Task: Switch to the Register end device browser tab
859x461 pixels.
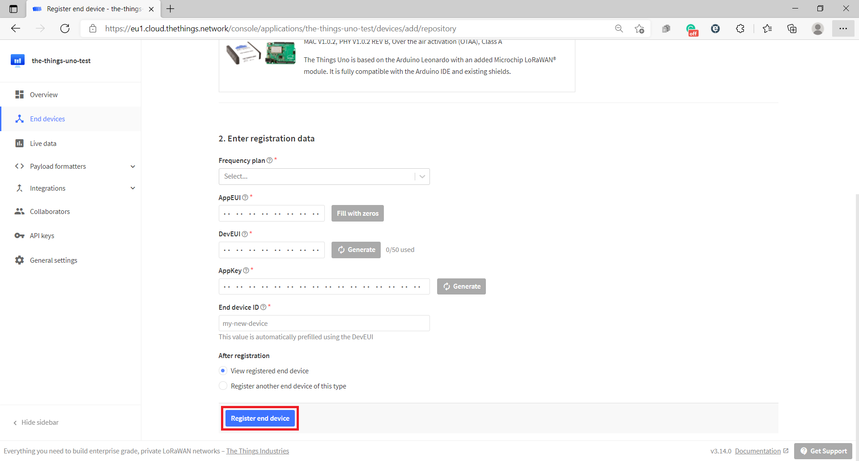Action: 89,9
